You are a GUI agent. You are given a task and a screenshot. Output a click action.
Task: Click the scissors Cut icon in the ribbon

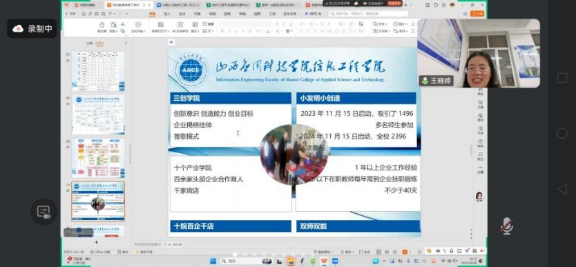[x=123, y=24]
